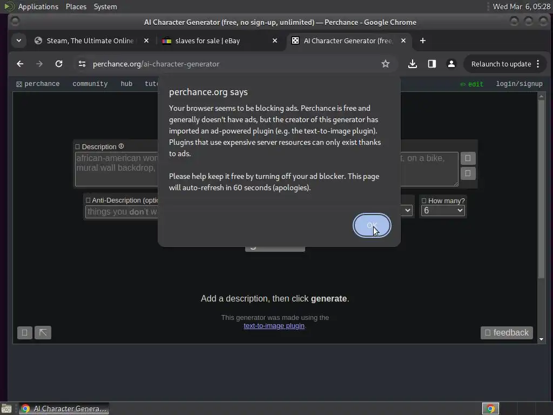
Task: Open the How many? dropdown
Action: (x=443, y=211)
